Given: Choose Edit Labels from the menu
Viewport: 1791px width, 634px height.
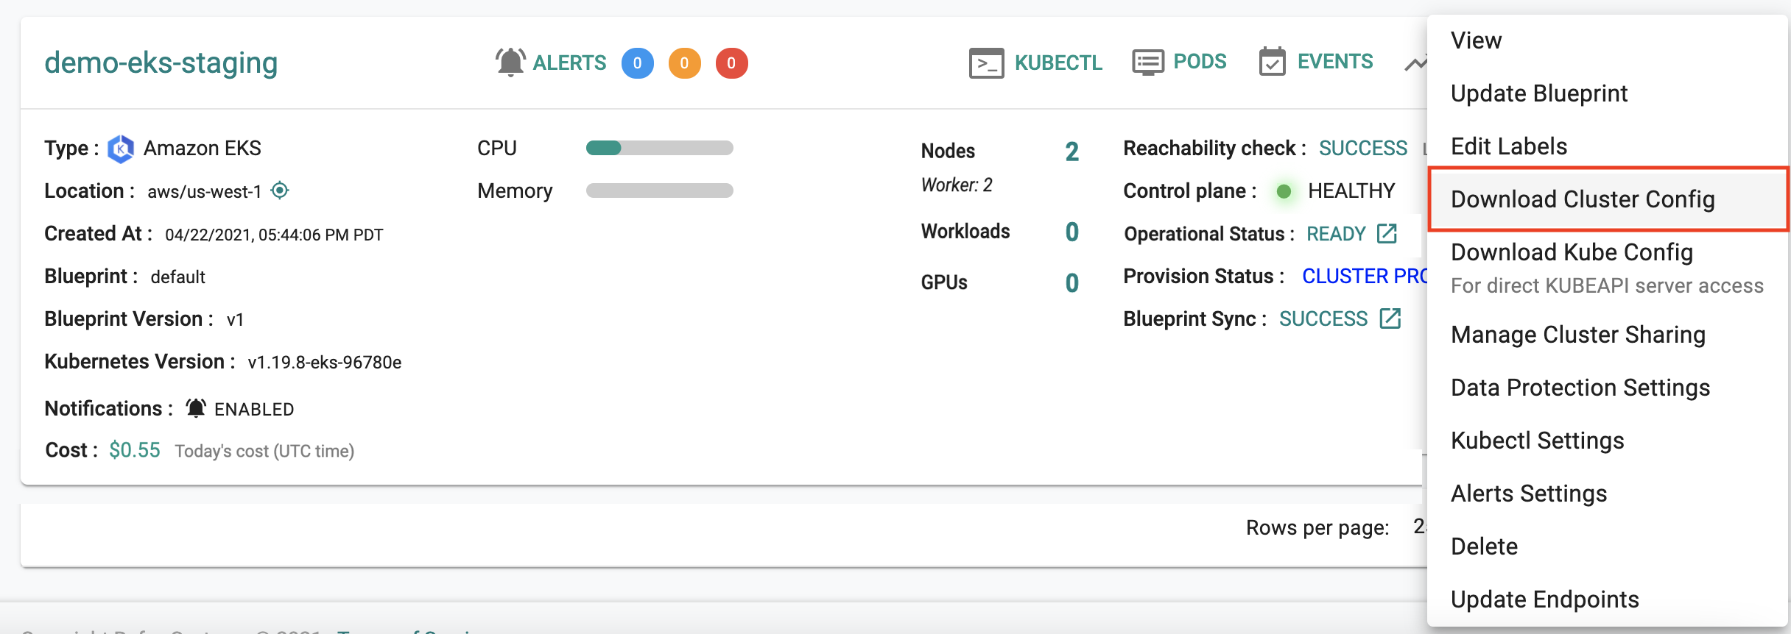Looking at the screenshot, I should [1608, 146].
